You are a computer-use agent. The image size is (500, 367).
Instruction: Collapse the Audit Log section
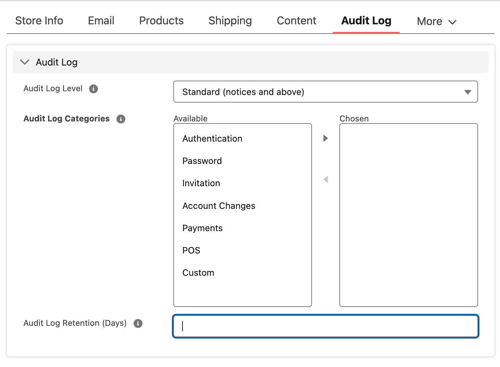click(x=25, y=62)
